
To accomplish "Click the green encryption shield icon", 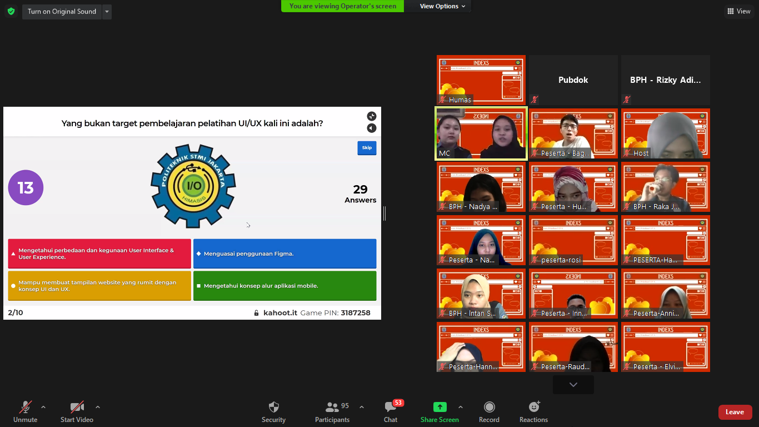I will (x=11, y=11).
